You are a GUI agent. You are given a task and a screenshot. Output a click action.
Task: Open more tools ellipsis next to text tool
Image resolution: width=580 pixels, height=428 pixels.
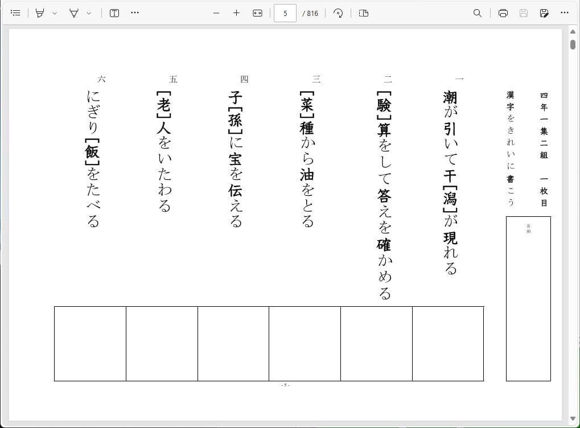[x=135, y=13]
